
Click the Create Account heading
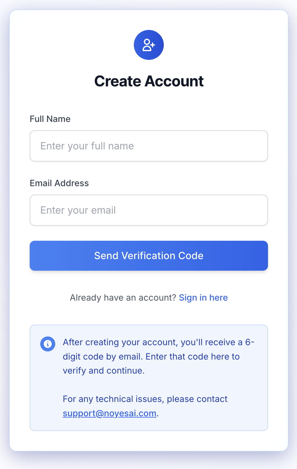(149, 81)
